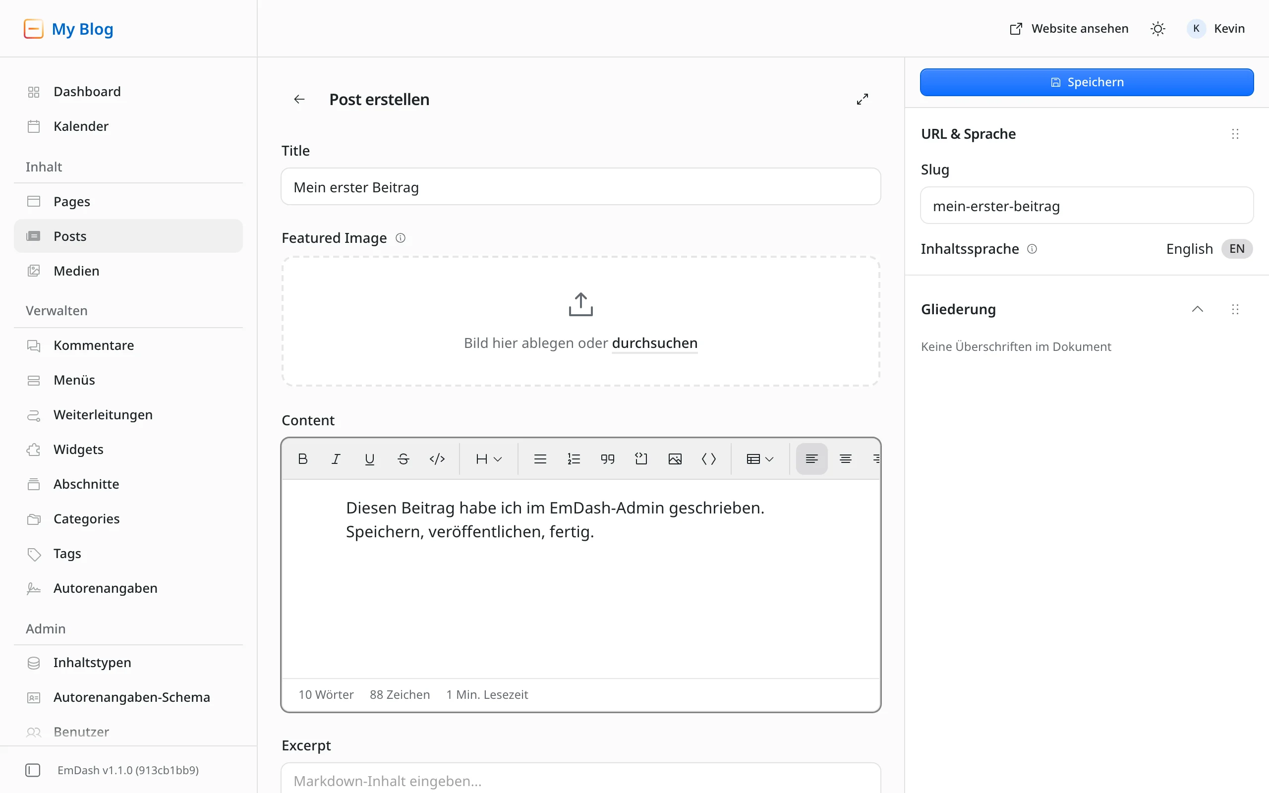Screen dimensions: 1269x793
Task: Open Widgets in the sidebar
Action: [x=128, y=450]
